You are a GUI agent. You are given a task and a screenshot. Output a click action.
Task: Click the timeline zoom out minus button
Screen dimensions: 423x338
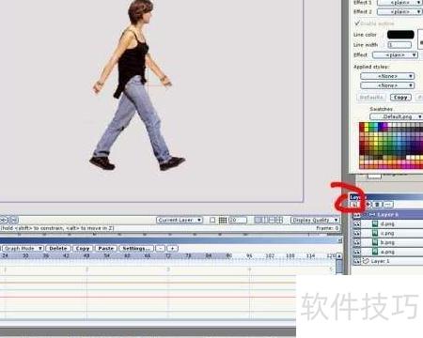160,248
